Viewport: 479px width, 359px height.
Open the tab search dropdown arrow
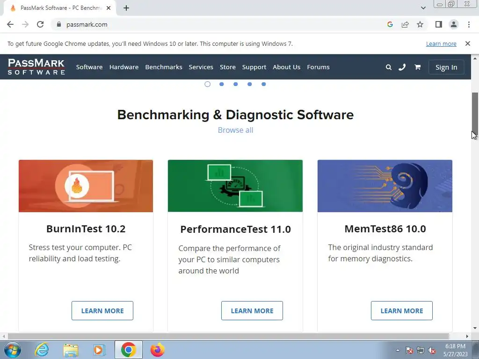pos(423,8)
